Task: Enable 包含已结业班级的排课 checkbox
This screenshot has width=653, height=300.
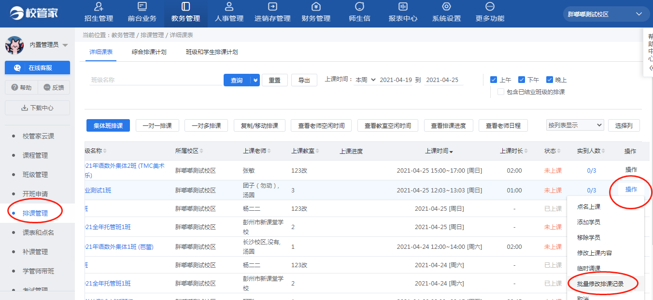Action: (x=501, y=92)
